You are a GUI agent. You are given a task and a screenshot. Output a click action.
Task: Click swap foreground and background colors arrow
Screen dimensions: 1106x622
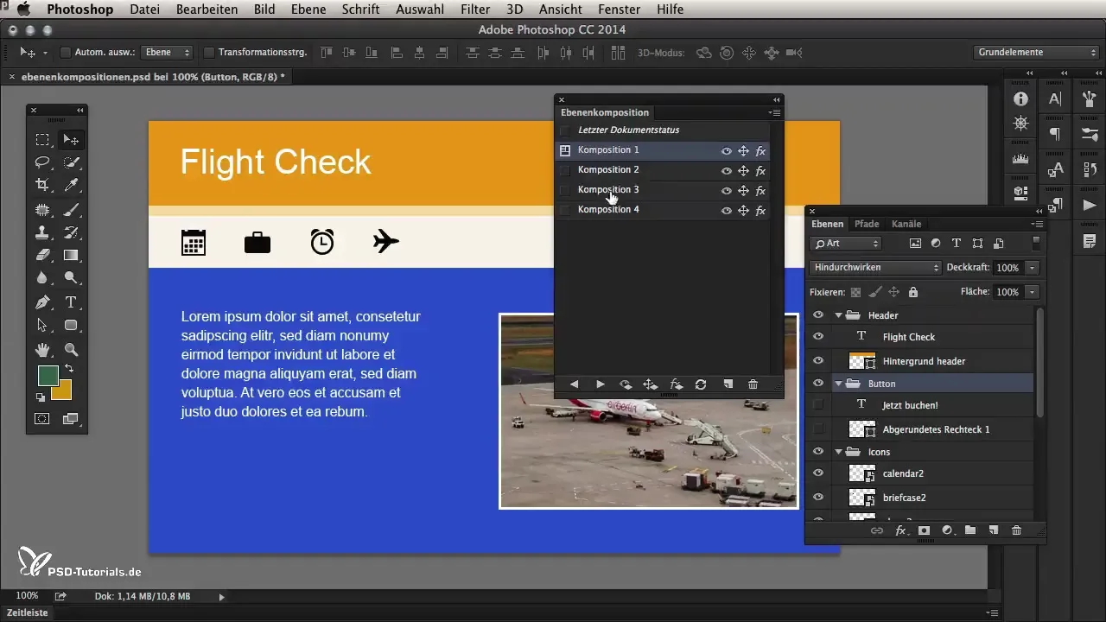pyautogui.click(x=69, y=369)
